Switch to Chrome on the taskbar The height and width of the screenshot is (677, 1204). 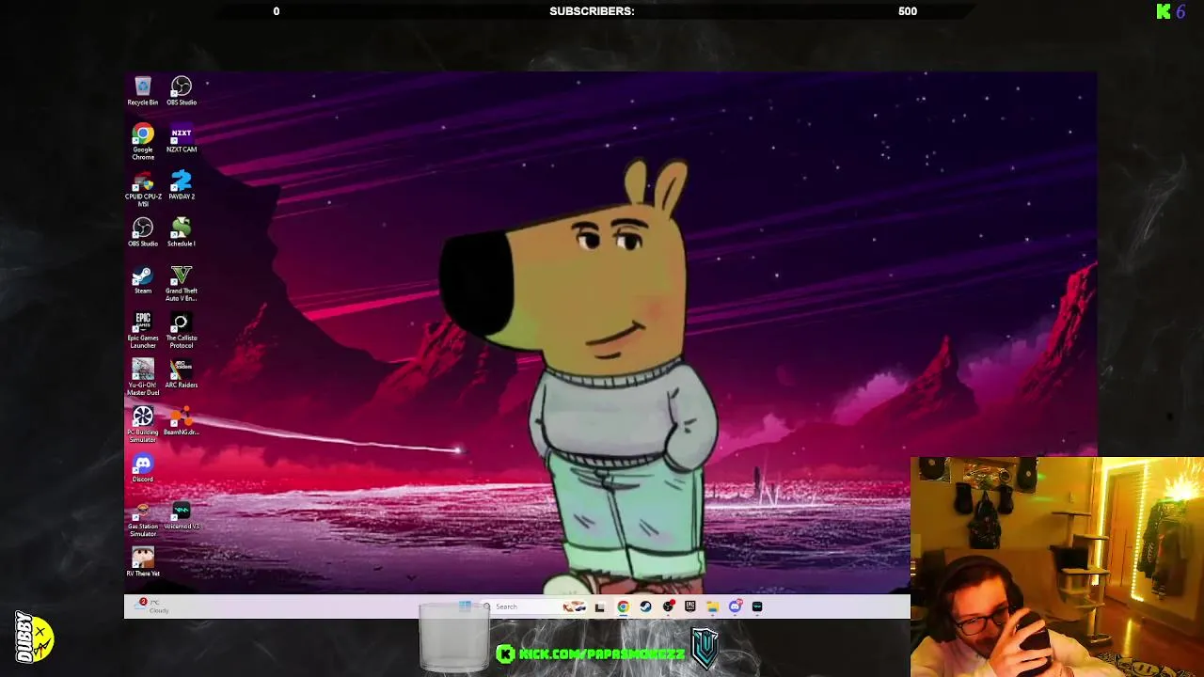[x=623, y=606]
